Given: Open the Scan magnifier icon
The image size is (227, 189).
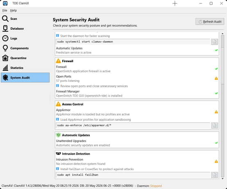Looking at the screenshot, I should pos(5,19).
